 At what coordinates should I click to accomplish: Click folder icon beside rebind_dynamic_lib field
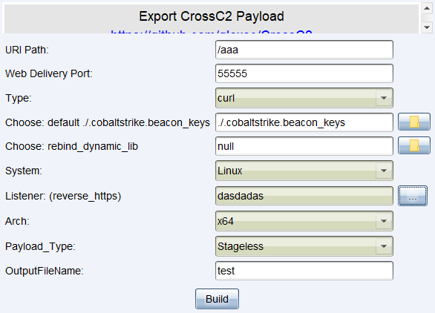pyautogui.click(x=414, y=145)
